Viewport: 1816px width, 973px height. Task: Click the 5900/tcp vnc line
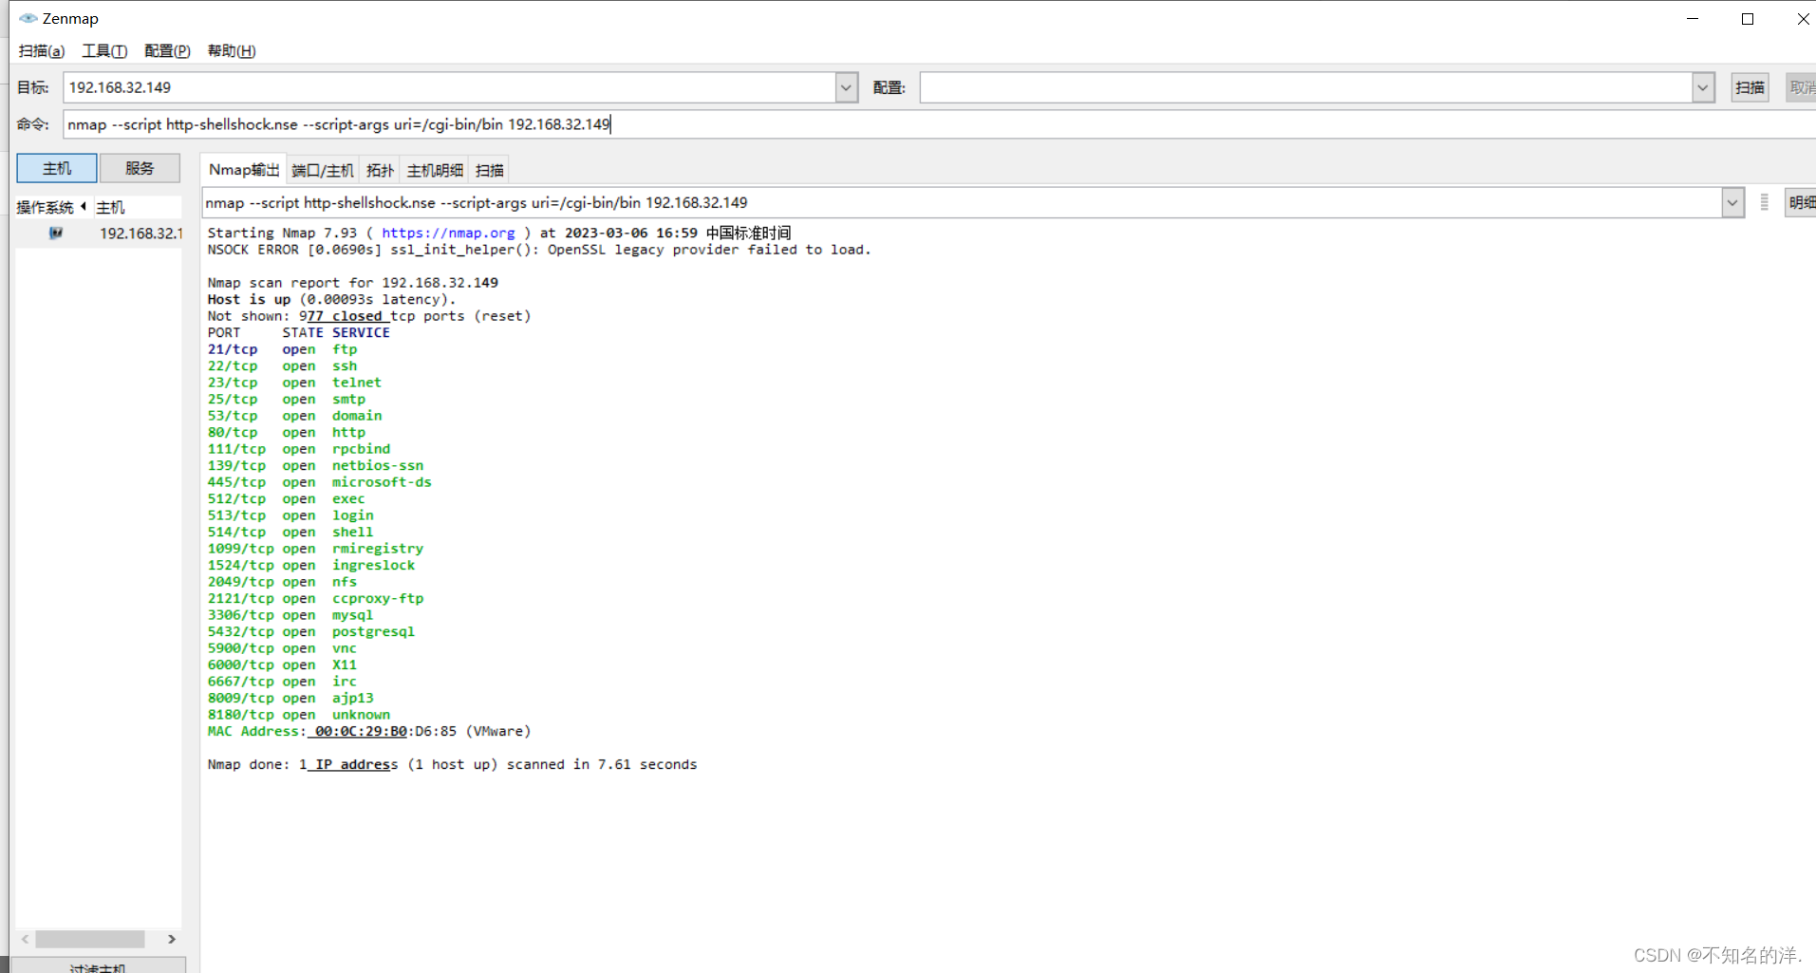point(282,648)
